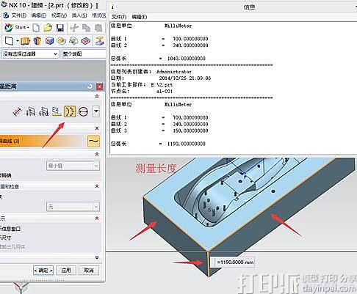This screenshot has height=294, width=357.
Task: Reset the measure distance dialog
Action: (x=90, y=87)
